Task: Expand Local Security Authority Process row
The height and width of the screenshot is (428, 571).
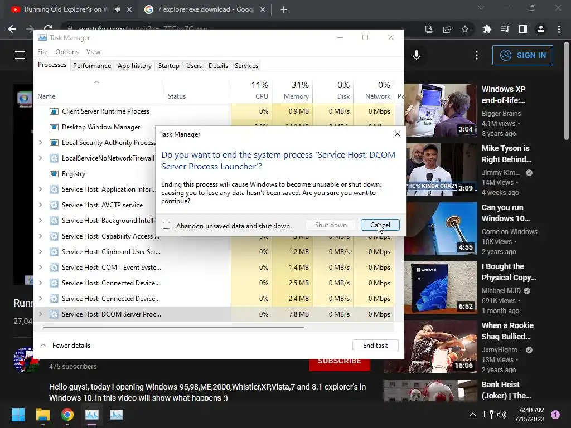Action: coord(40,143)
